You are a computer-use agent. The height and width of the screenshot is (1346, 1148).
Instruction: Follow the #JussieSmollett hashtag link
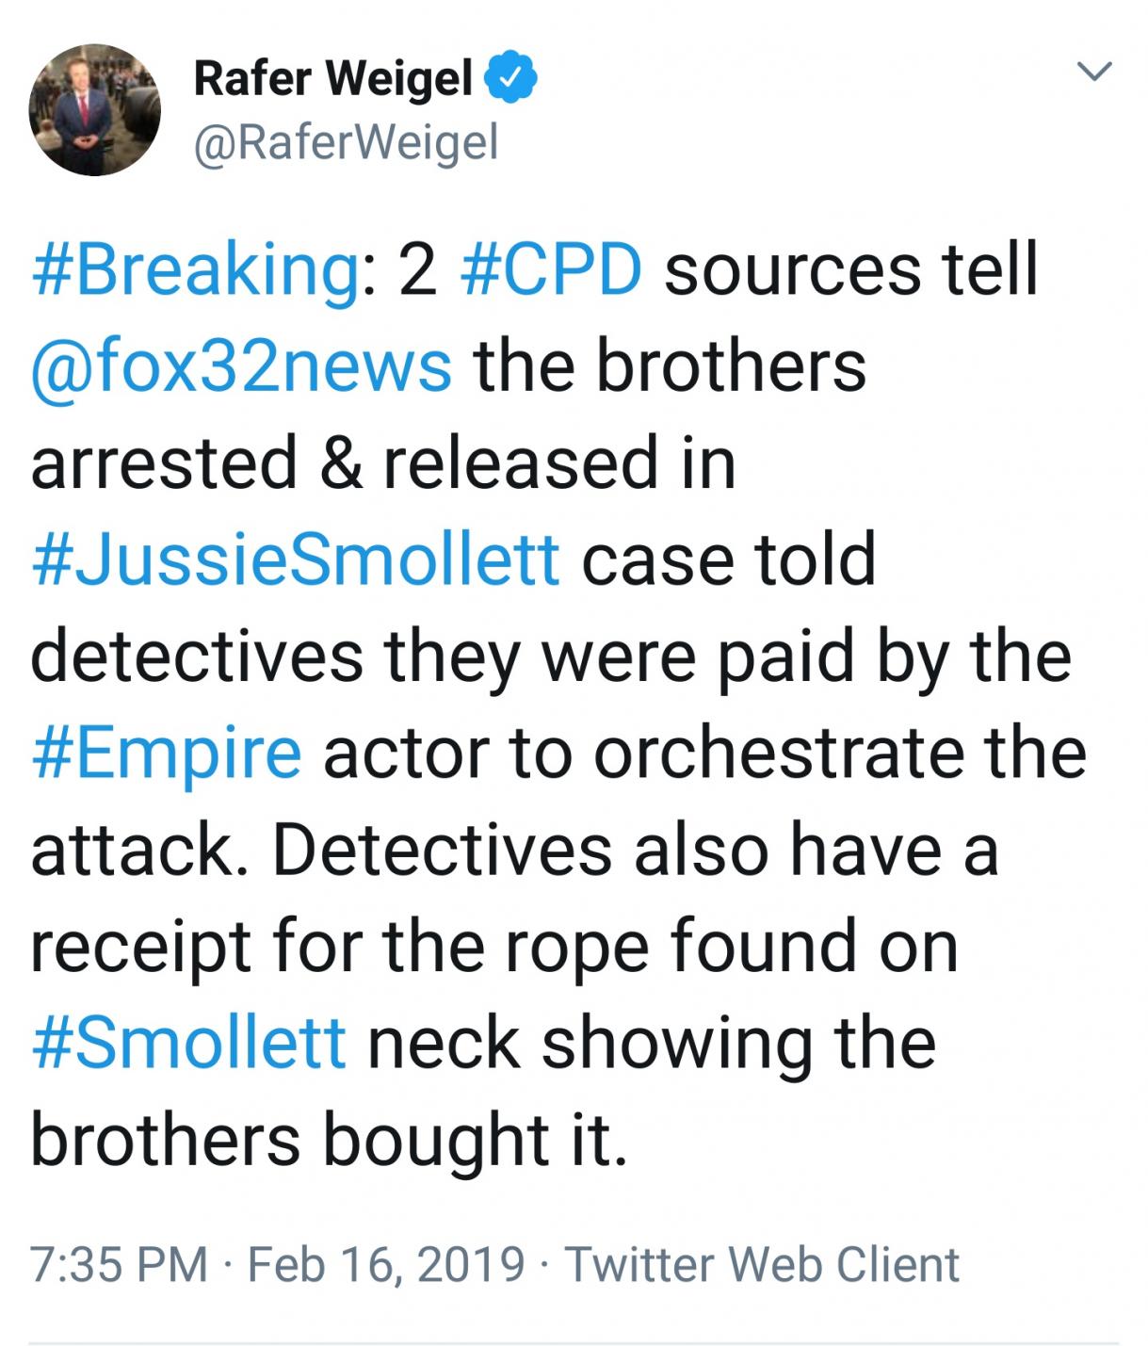pos(296,560)
